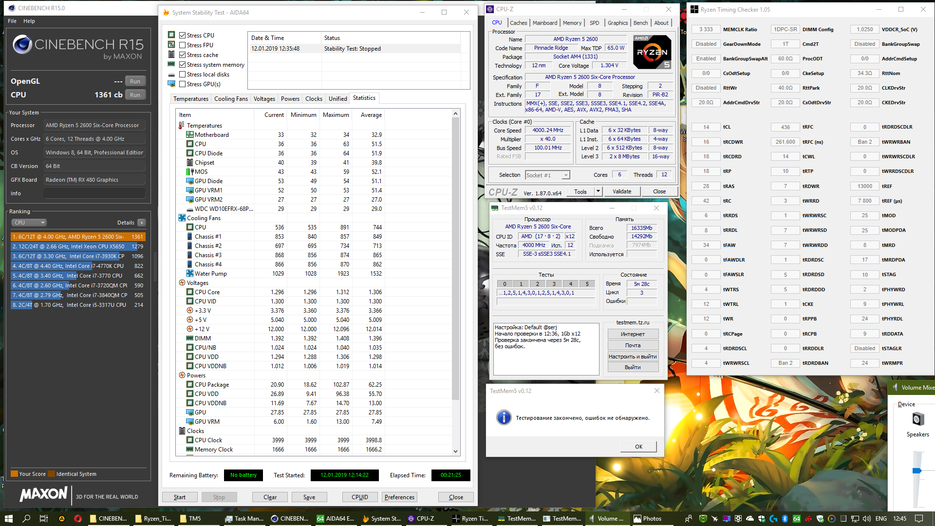Enable Stress GPU(s) checkbox
The width and height of the screenshot is (935, 526).
click(182, 84)
